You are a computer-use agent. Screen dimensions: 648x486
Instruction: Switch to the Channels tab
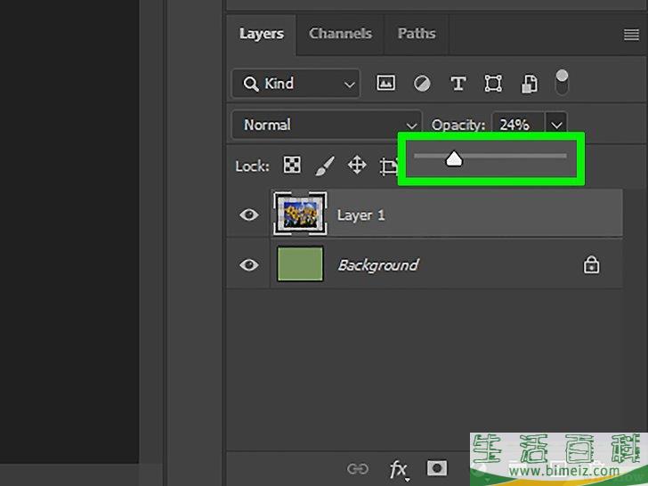click(340, 34)
